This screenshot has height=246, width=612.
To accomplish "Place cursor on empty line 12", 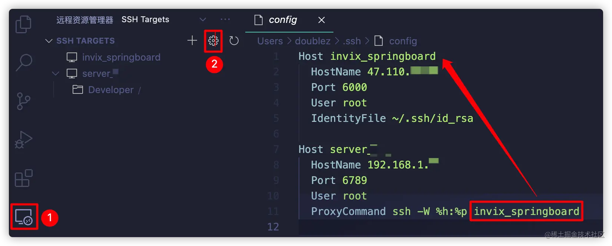I will pos(445,227).
